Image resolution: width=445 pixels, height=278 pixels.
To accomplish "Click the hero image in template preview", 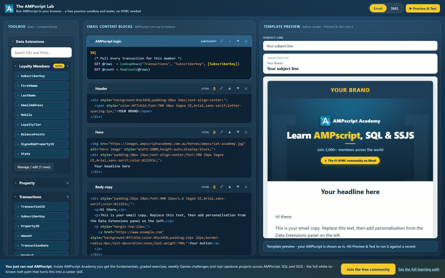I will (350, 140).
